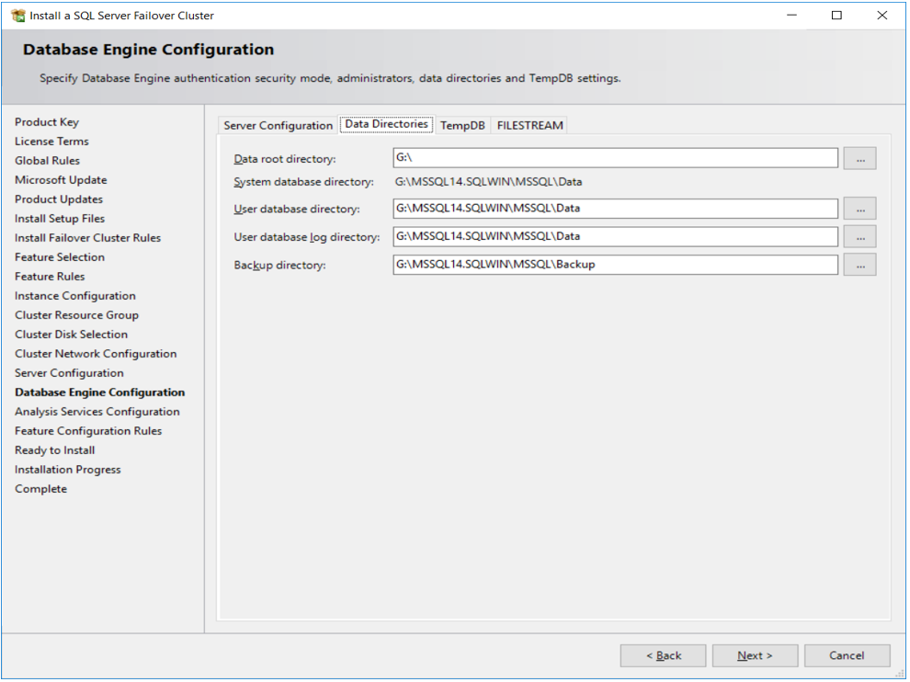Close the installer window
This screenshot has width=910, height=682.
pos(882,15)
